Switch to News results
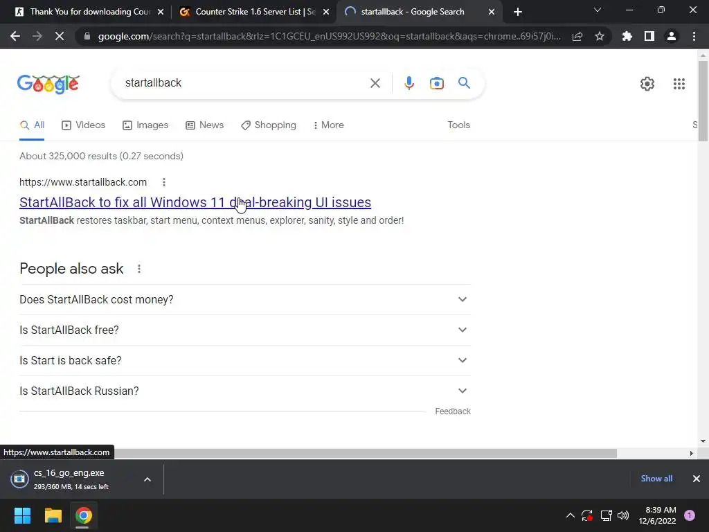709x532 pixels. click(204, 125)
